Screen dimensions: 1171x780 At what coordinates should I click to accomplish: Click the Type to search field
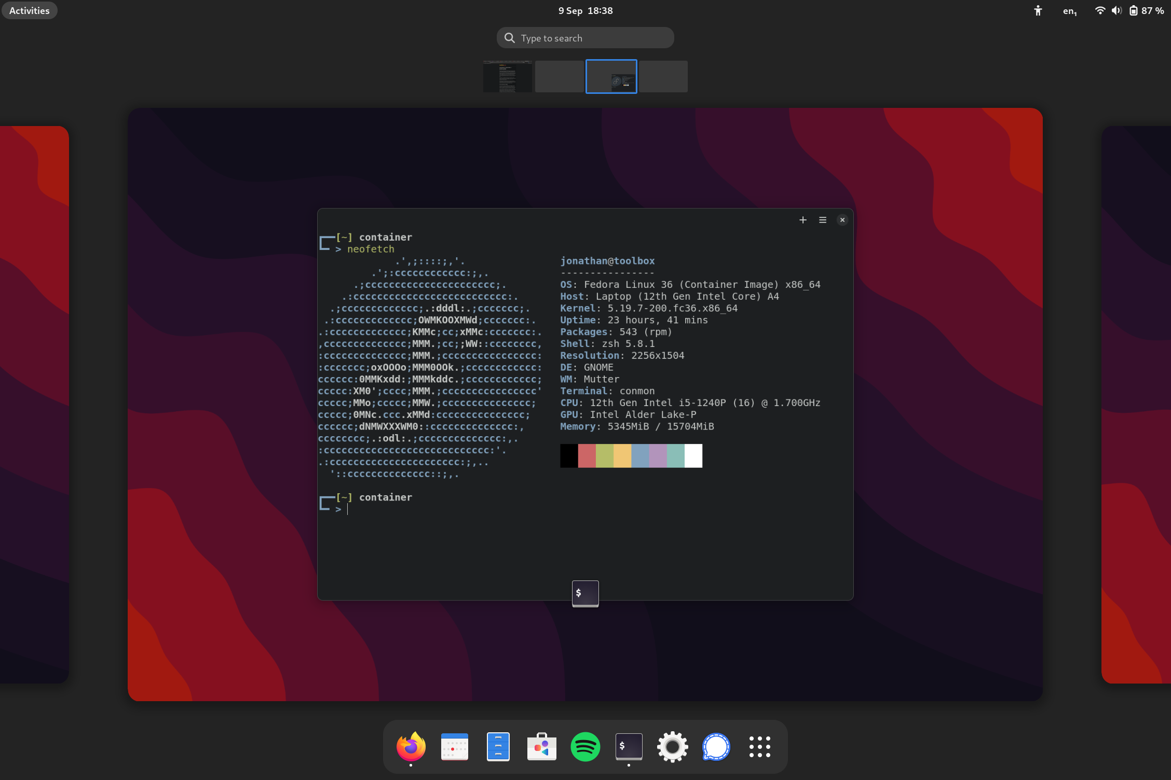[585, 37]
